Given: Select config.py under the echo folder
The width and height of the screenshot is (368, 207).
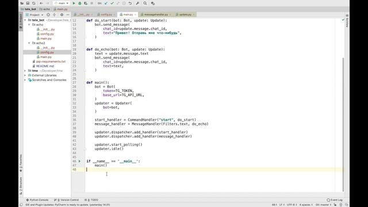Looking at the screenshot, I should [47, 34].
